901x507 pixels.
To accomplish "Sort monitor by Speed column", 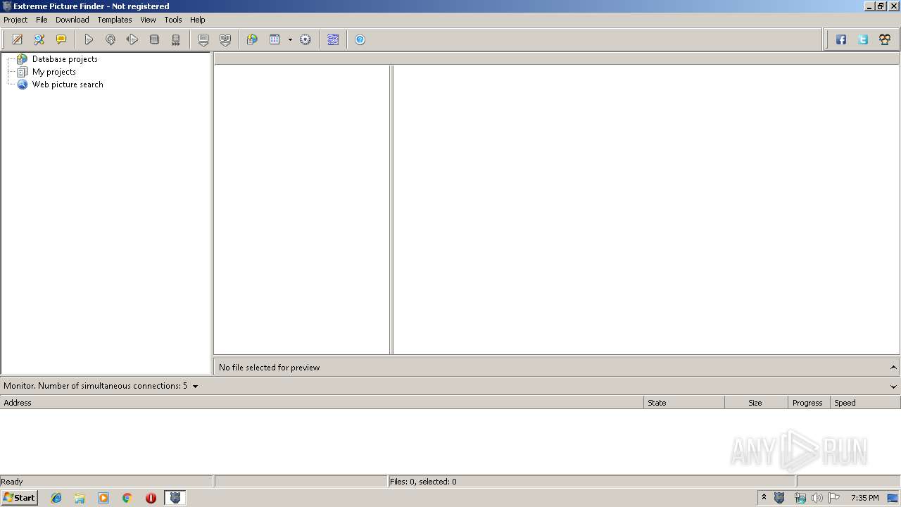I will (x=865, y=403).
